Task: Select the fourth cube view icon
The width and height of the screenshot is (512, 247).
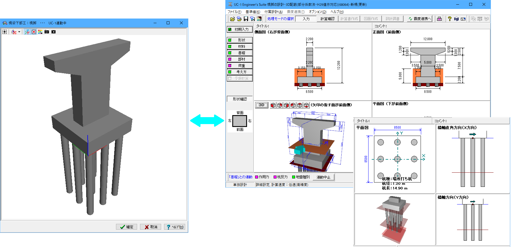Action: point(293,105)
